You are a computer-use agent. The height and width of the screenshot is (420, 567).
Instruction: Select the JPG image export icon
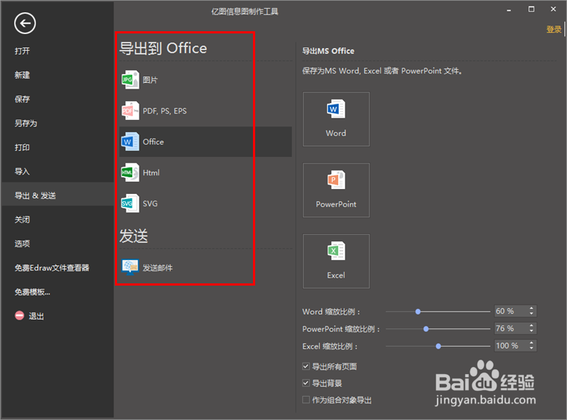(x=130, y=80)
